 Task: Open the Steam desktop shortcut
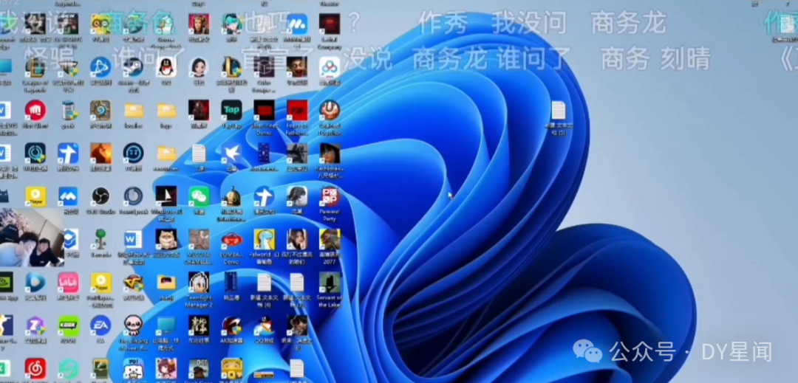point(133,68)
